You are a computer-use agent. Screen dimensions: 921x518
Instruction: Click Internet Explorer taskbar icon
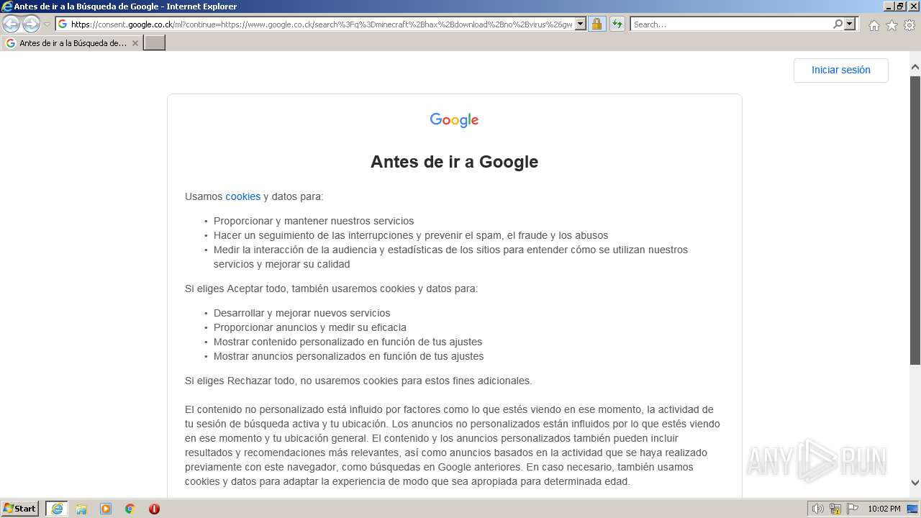coord(57,509)
